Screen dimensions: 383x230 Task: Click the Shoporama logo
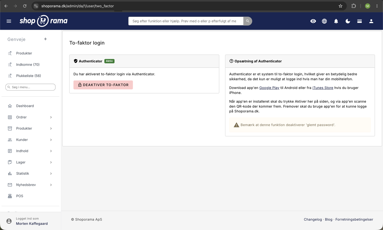pyautogui.click(x=43, y=21)
